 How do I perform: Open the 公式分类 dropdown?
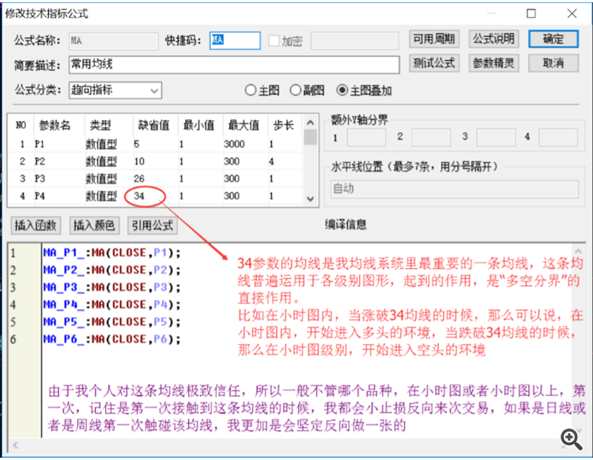click(x=115, y=90)
